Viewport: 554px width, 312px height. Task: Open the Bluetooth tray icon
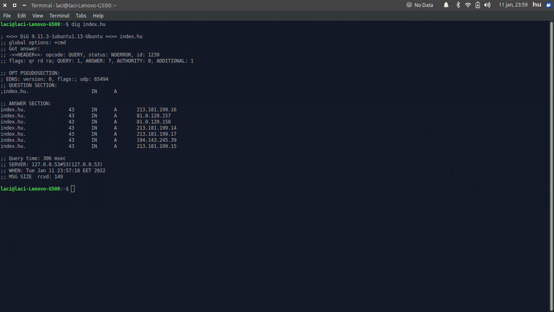pyautogui.click(x=458, y=5)
